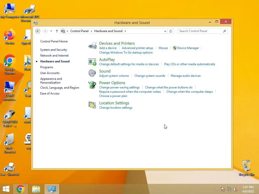Image resolution: width=259 pixels, height=194 pixels.
Task: Click the Control Panel icon in address bar
Action: 63,31
